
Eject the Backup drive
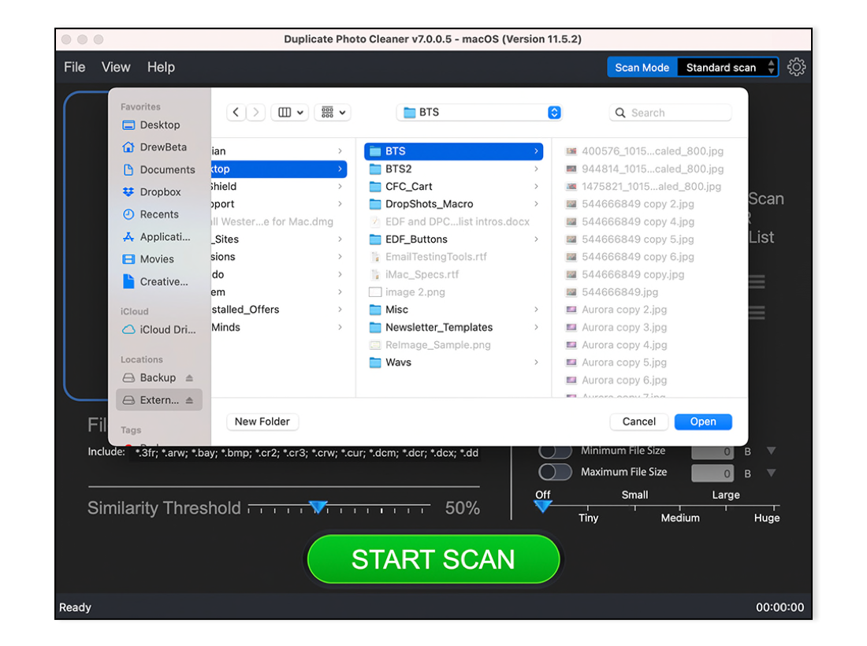(x=189, y=378)
